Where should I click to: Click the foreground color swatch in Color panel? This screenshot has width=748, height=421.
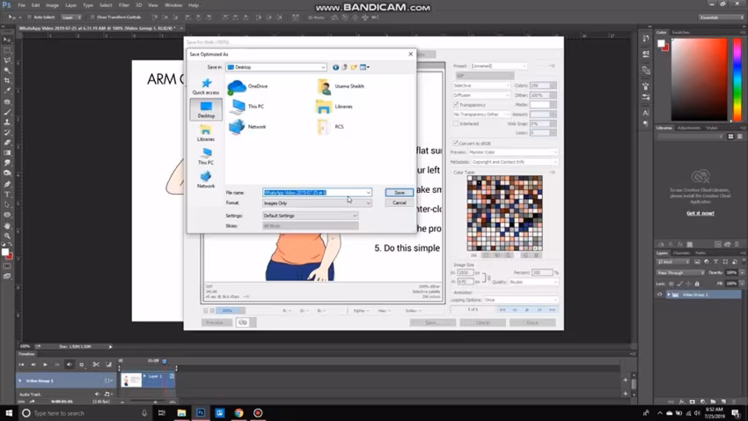tap(661, 43)
